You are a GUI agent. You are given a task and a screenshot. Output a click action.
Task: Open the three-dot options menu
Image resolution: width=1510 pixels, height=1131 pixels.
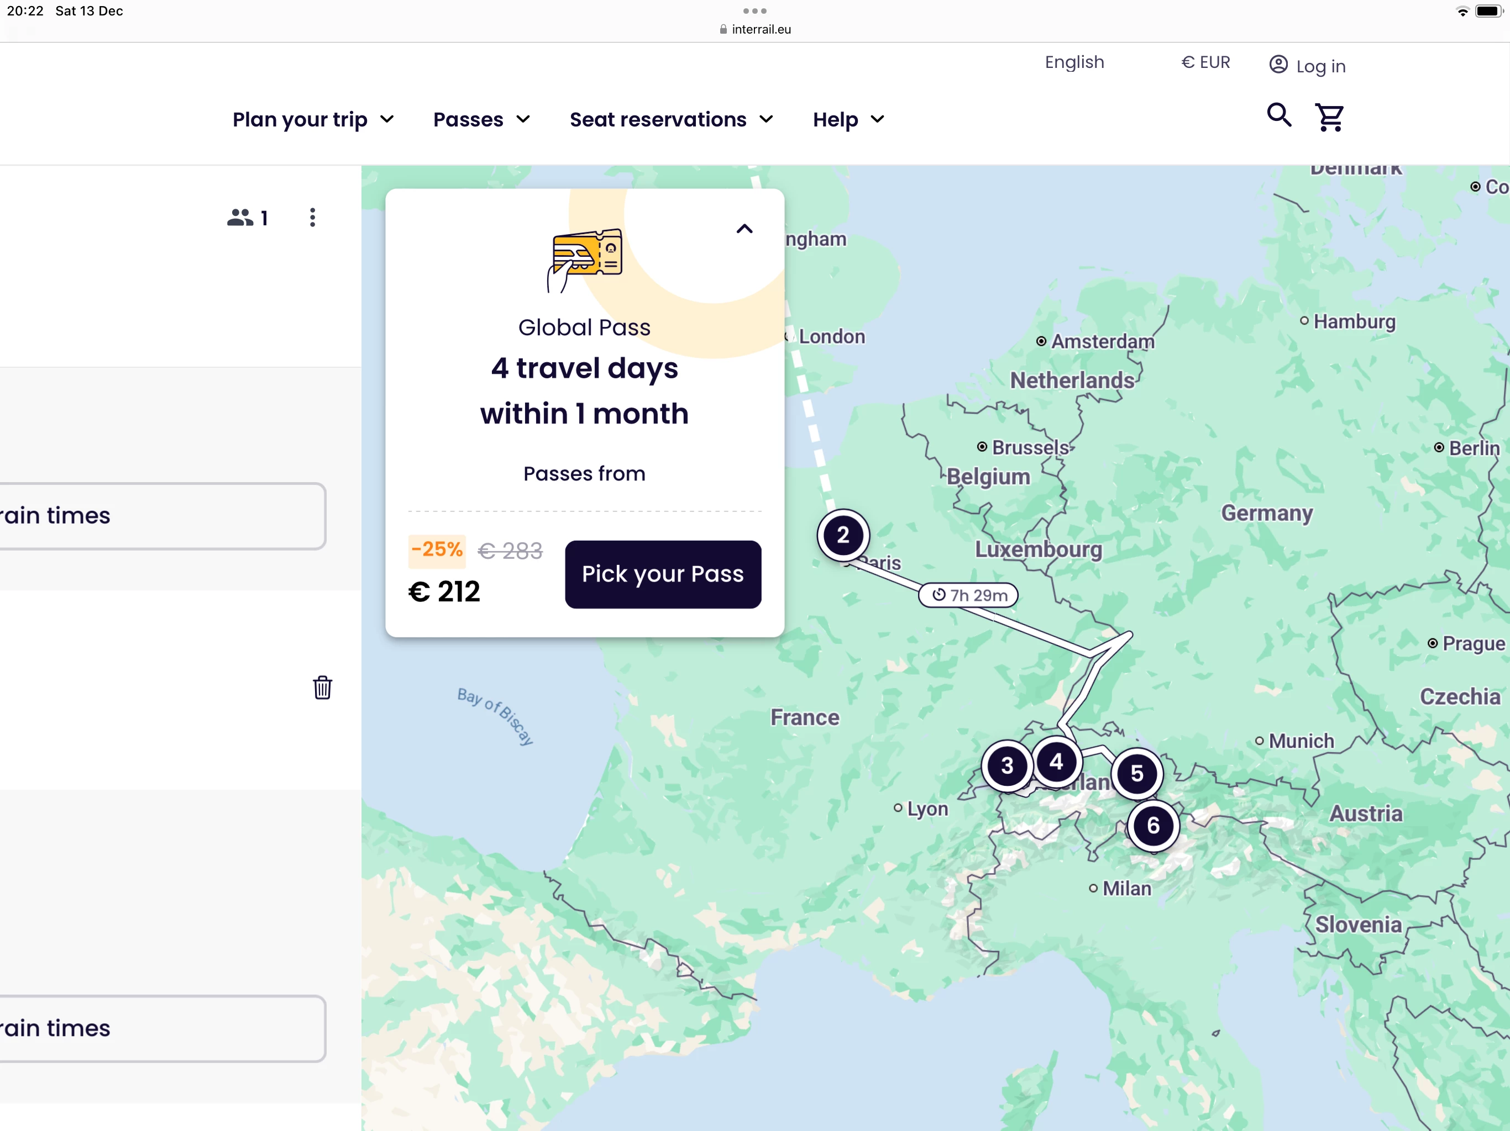(x=313, y=218)
